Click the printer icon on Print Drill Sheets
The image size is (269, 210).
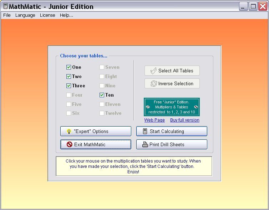pos(145,144)
